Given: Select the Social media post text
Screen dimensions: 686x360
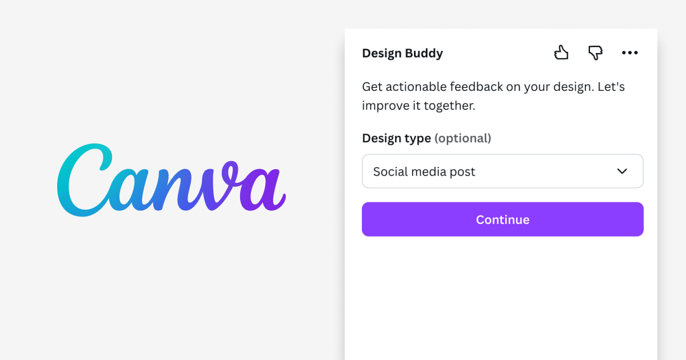Looking at the screenshot, I should pyautogui.click(x=424, y=171).
